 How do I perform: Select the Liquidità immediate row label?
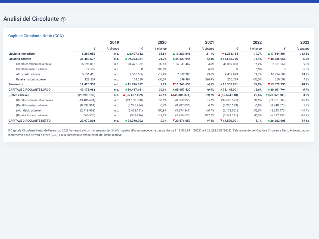pyautogui.click(x=22, y=54)
